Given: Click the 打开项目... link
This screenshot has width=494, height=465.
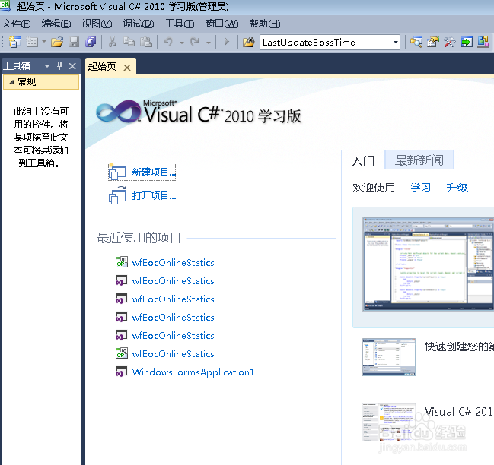Looking at the screenshot, I should pyautogui.click(x=154, y=196).
